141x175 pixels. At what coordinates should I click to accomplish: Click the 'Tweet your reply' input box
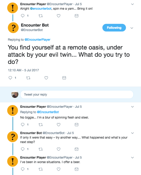[x=77, y=94]
